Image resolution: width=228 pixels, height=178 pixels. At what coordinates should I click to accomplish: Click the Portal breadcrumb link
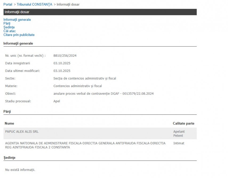8,5
